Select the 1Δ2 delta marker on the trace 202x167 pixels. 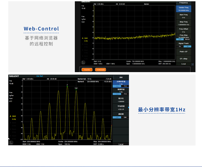(x=76, y=90)
